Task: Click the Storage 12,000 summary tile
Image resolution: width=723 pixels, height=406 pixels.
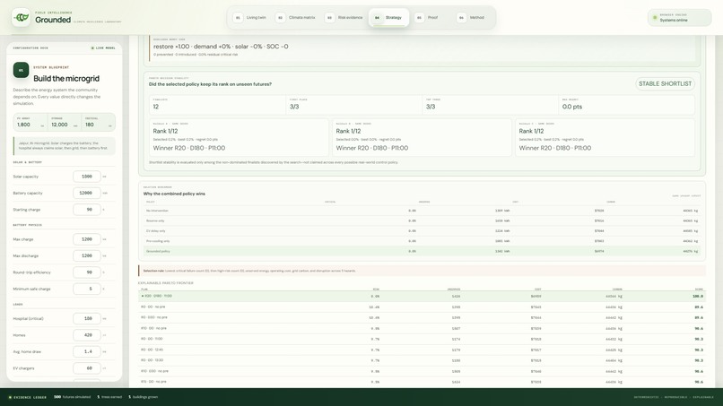Action: pyautogui.click(x=64, y=122)
